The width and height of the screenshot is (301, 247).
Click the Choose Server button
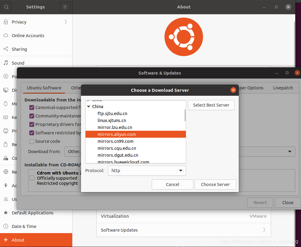[x=215, y=184]
